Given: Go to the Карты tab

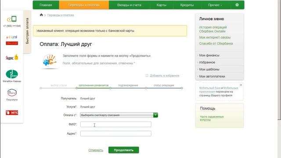Looking at the screenshot, I should point(161,5).
